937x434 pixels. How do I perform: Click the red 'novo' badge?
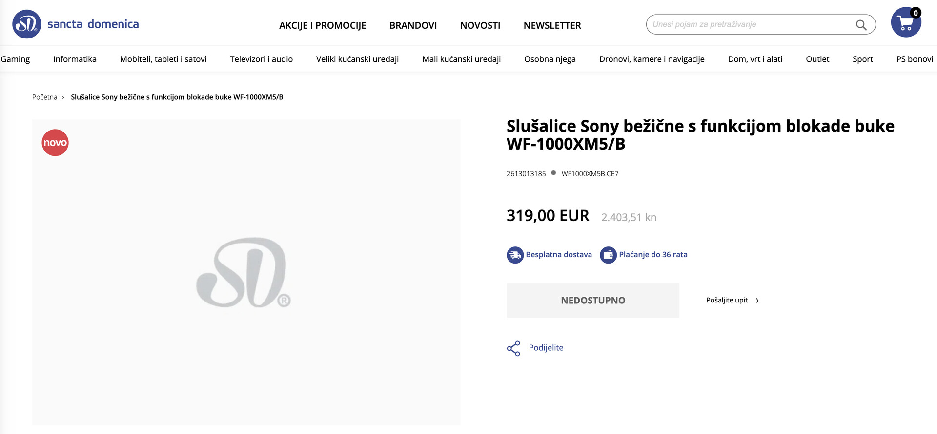point(55,143)
